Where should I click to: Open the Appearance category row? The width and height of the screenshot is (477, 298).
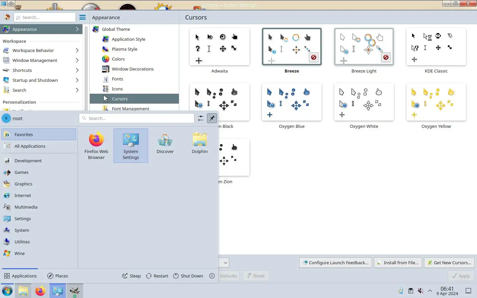coord(41,29)
